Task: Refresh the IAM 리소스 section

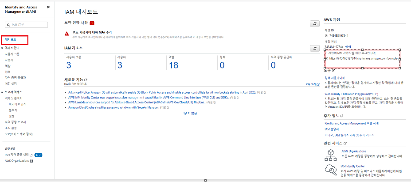Action: pos(315,48)
